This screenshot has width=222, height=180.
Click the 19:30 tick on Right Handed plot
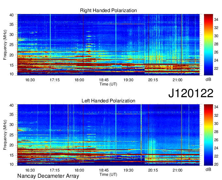[x=128, y=80]
